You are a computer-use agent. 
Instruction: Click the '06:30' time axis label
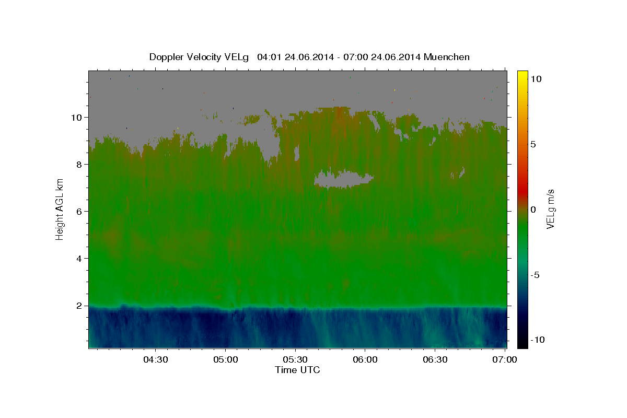(435, 359)
